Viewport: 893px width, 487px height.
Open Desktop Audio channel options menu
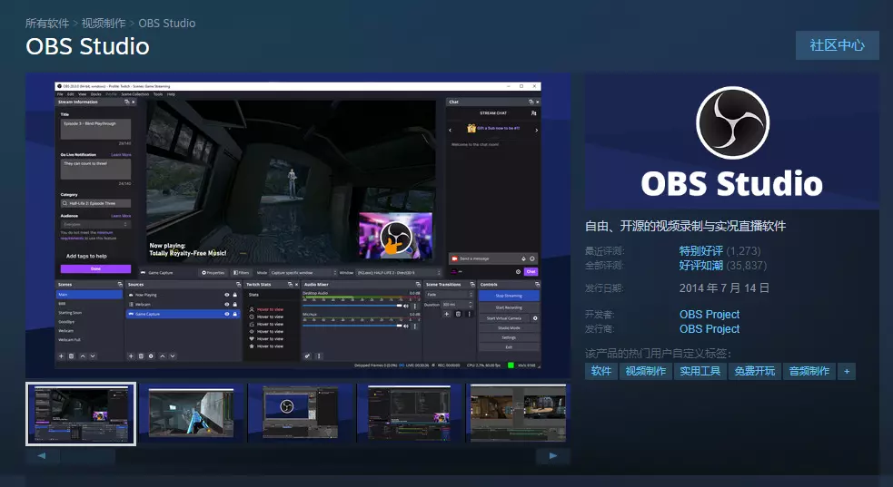click(x=414, y=306)
